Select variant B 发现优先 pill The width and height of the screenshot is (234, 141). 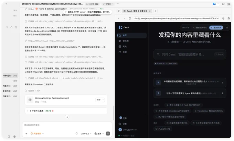[x=216, y=28]
